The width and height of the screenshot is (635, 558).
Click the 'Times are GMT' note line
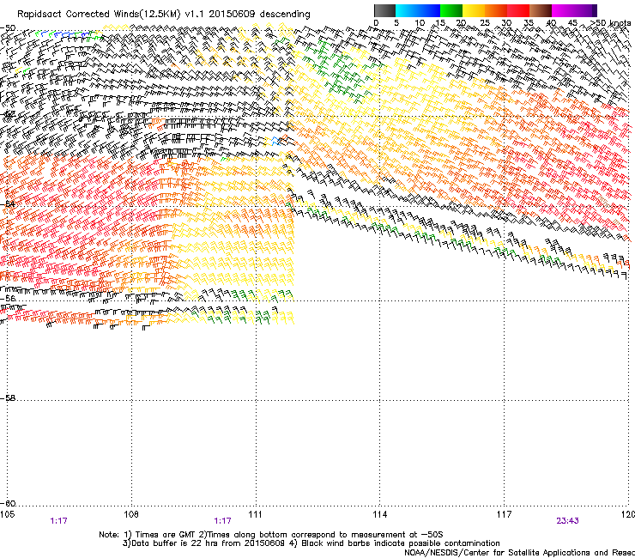[x=271, y=535]
